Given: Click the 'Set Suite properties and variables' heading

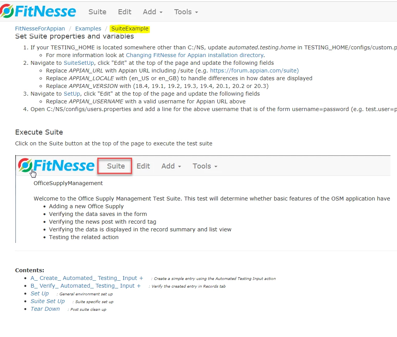Looking at the screenshot, I should point(75,36).
